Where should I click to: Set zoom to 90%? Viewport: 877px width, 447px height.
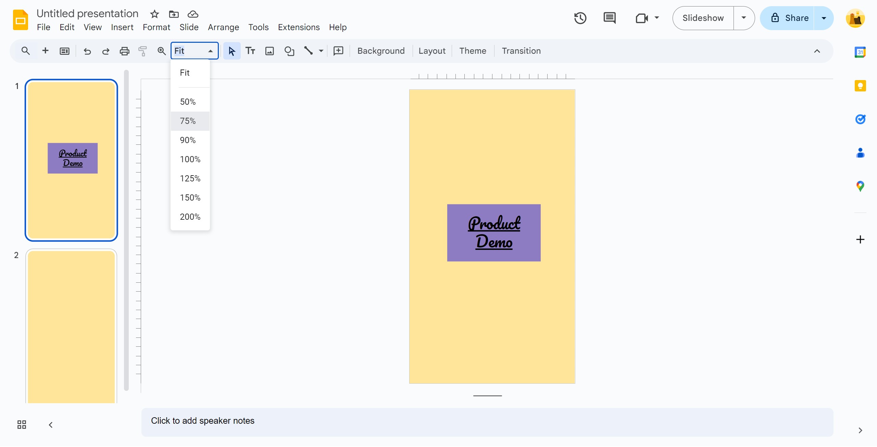(190, 140)
